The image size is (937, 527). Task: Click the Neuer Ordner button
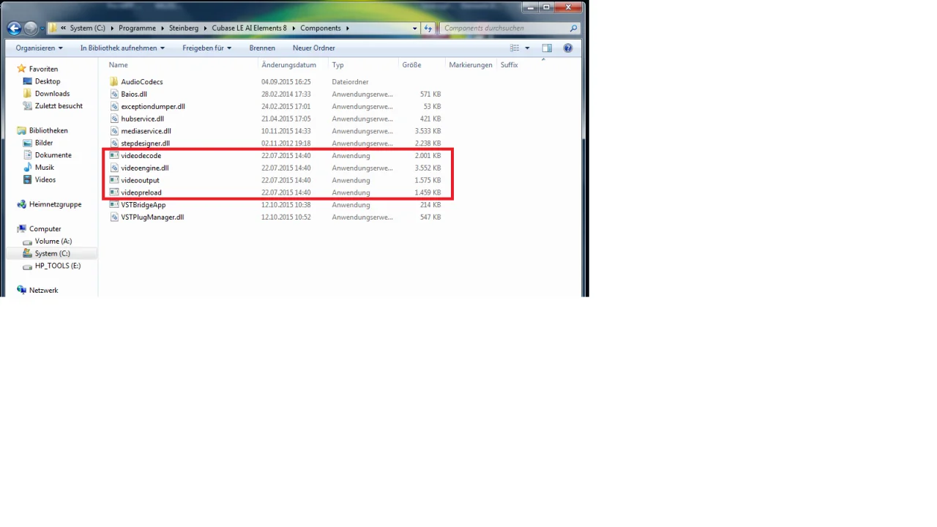tap(314, 48)
